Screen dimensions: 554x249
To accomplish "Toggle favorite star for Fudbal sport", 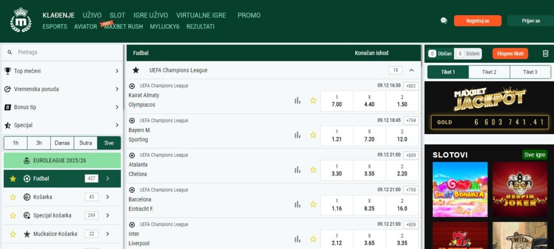I will [x=13, y=179].
